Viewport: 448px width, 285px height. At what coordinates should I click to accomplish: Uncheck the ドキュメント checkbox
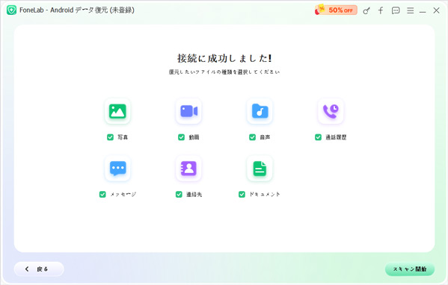point(242,195)
